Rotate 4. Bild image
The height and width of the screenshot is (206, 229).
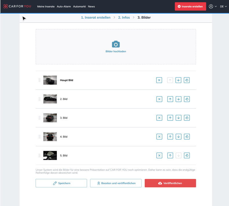[x=187, y=137]
